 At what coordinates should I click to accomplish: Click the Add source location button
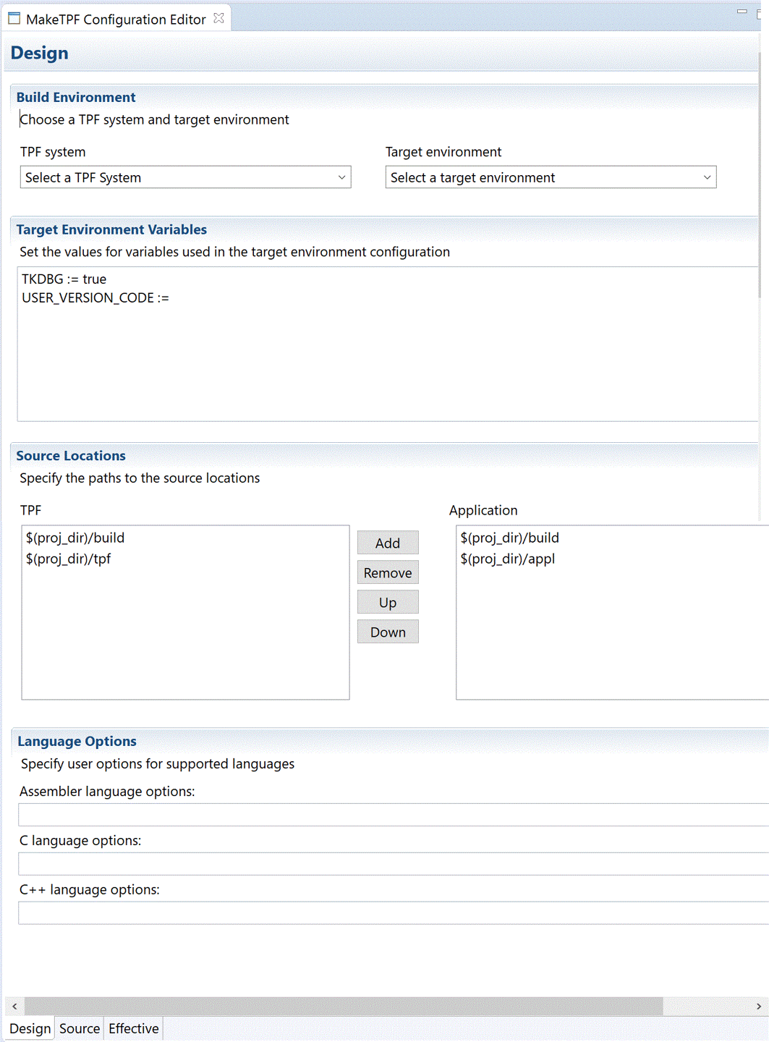click(x=388, y=543)
